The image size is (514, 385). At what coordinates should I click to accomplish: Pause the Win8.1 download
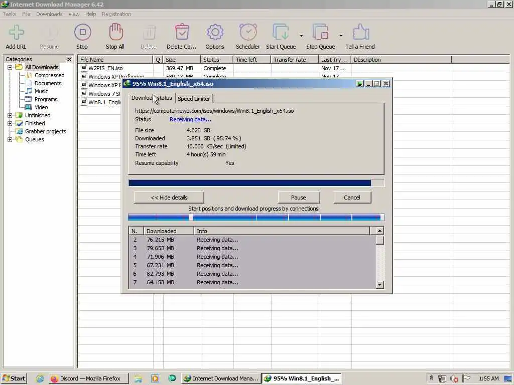[298, 198]
